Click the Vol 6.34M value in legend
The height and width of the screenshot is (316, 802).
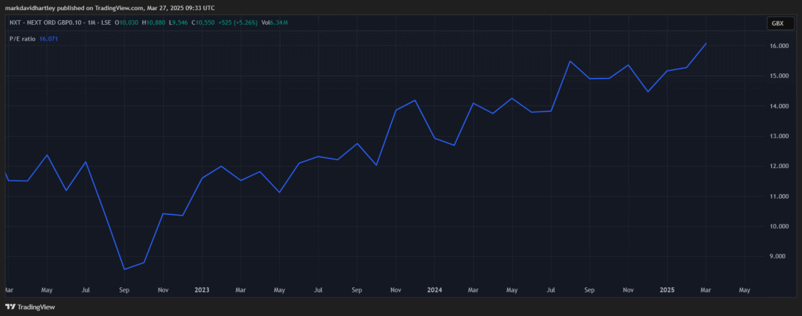277,23
